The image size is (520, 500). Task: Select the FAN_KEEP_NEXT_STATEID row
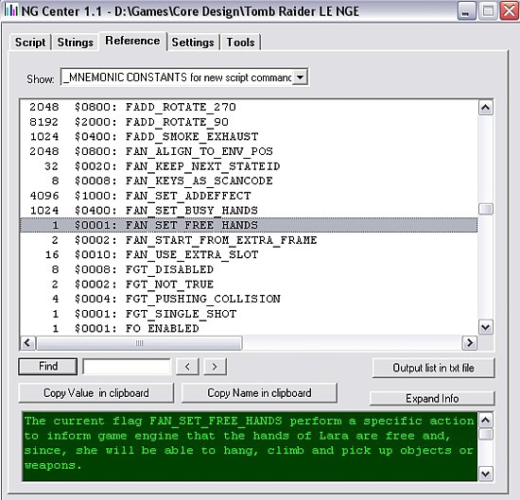coord(249,166)
